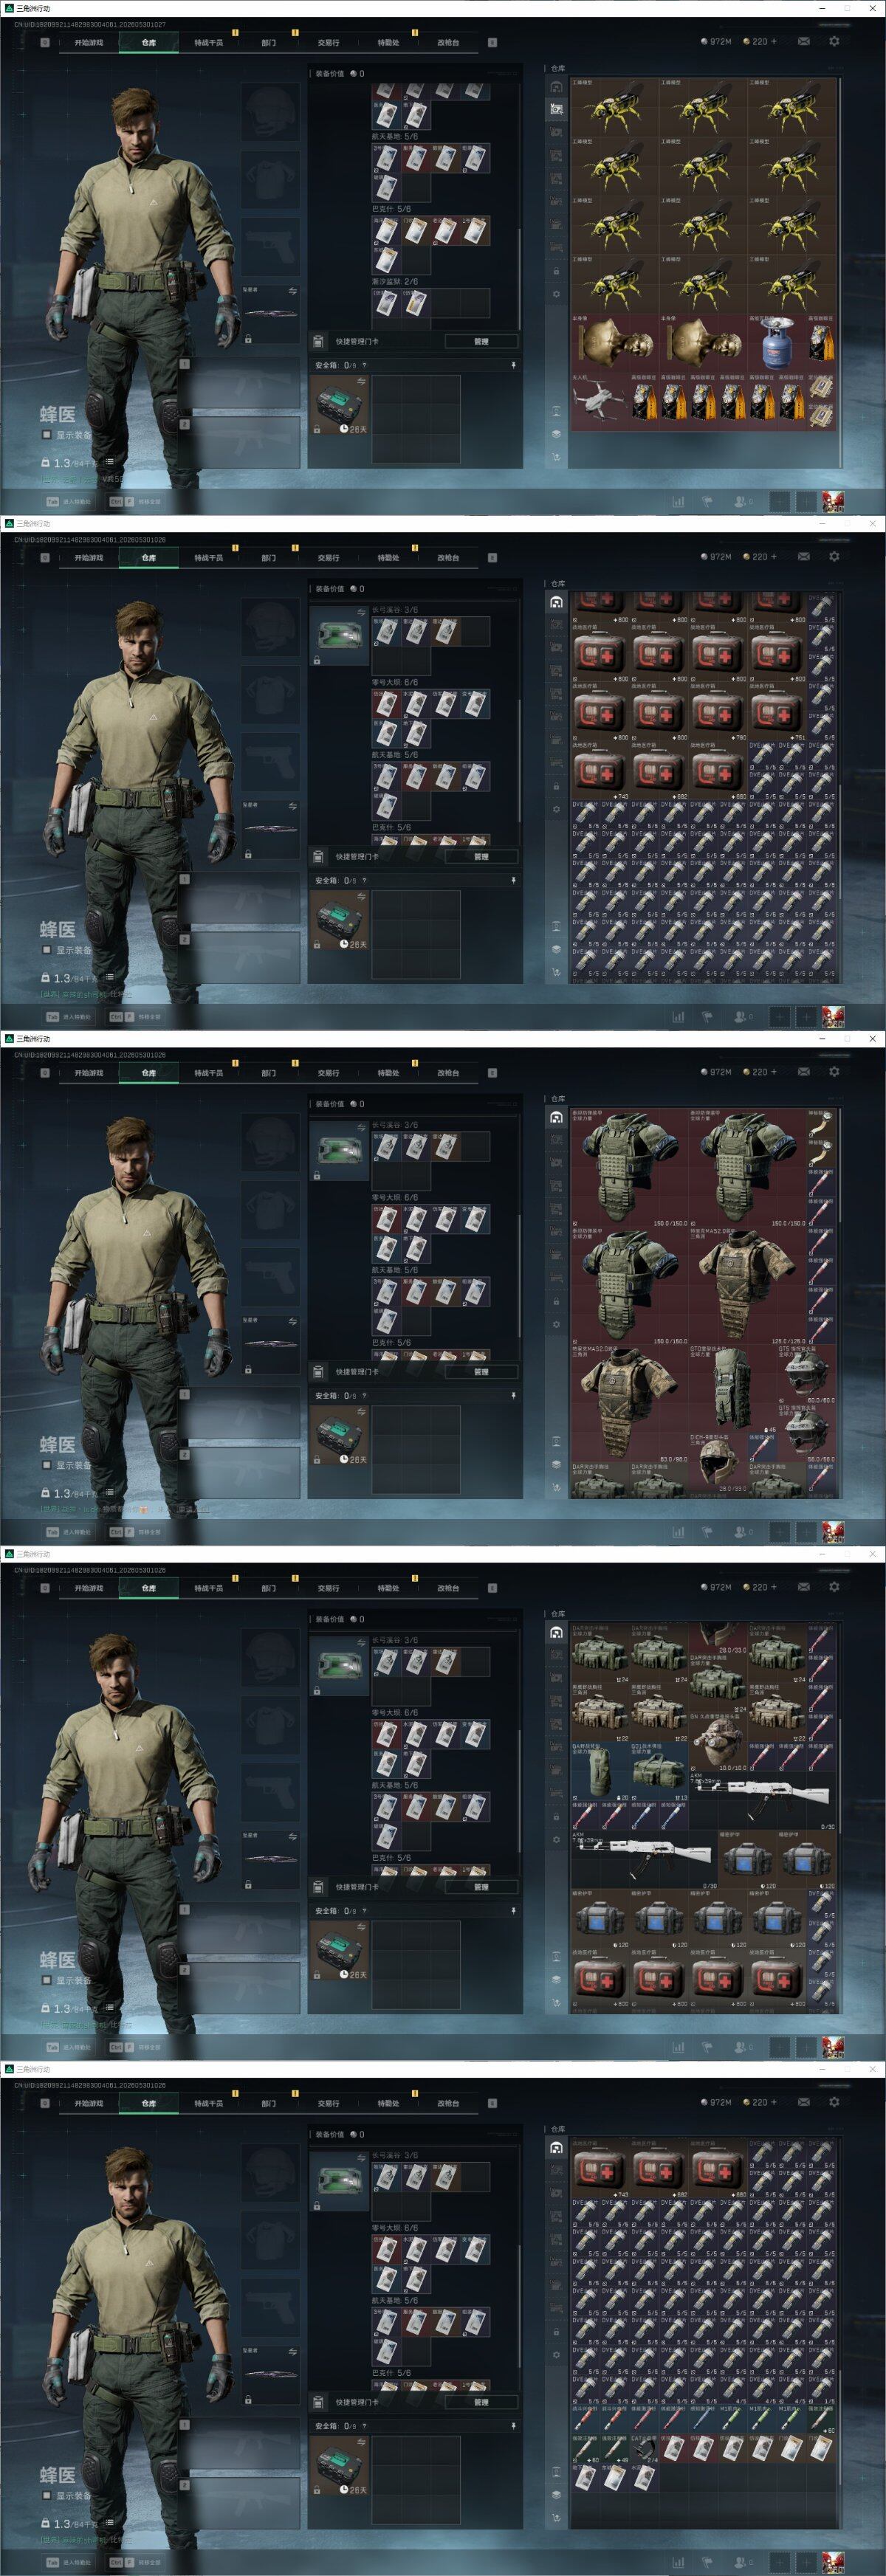Image resolution: width=886 pixels, height=2576 pixels.
Task: Click the lock icon in bee-model stash sidebar
Action: (557, 271)
